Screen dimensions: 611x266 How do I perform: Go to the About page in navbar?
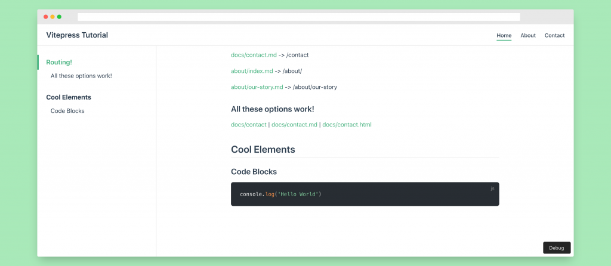(x=528, y=35)
